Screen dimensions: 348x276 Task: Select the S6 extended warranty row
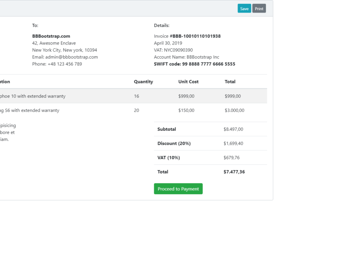pyautogui.click(x=133, y=110)
